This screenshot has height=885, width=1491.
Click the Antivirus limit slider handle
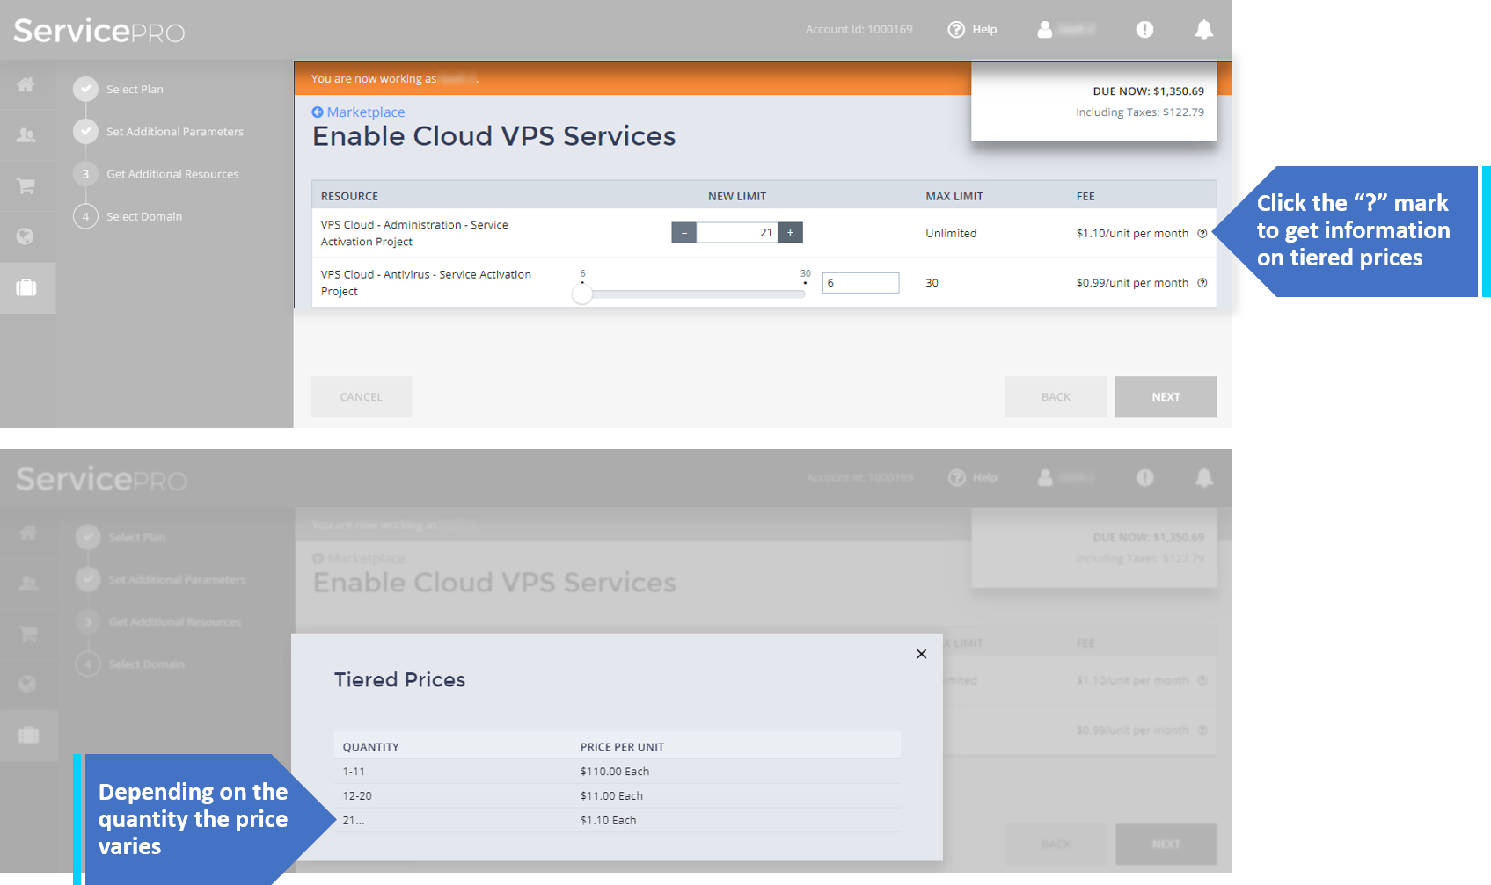tap(582, 294)
